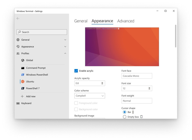Image resolution: width=192 pixels, height=140 pixels.
Task: Close the Windows Terminal Settings window
Action: (x=174, y=11)
